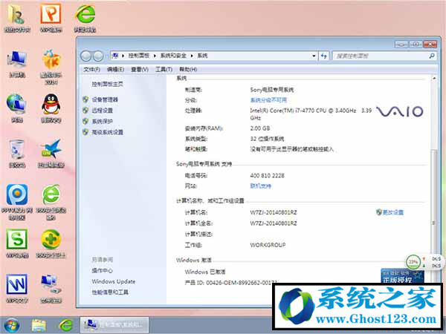Open 高级系统设置 link

click(x=107, y=132)
